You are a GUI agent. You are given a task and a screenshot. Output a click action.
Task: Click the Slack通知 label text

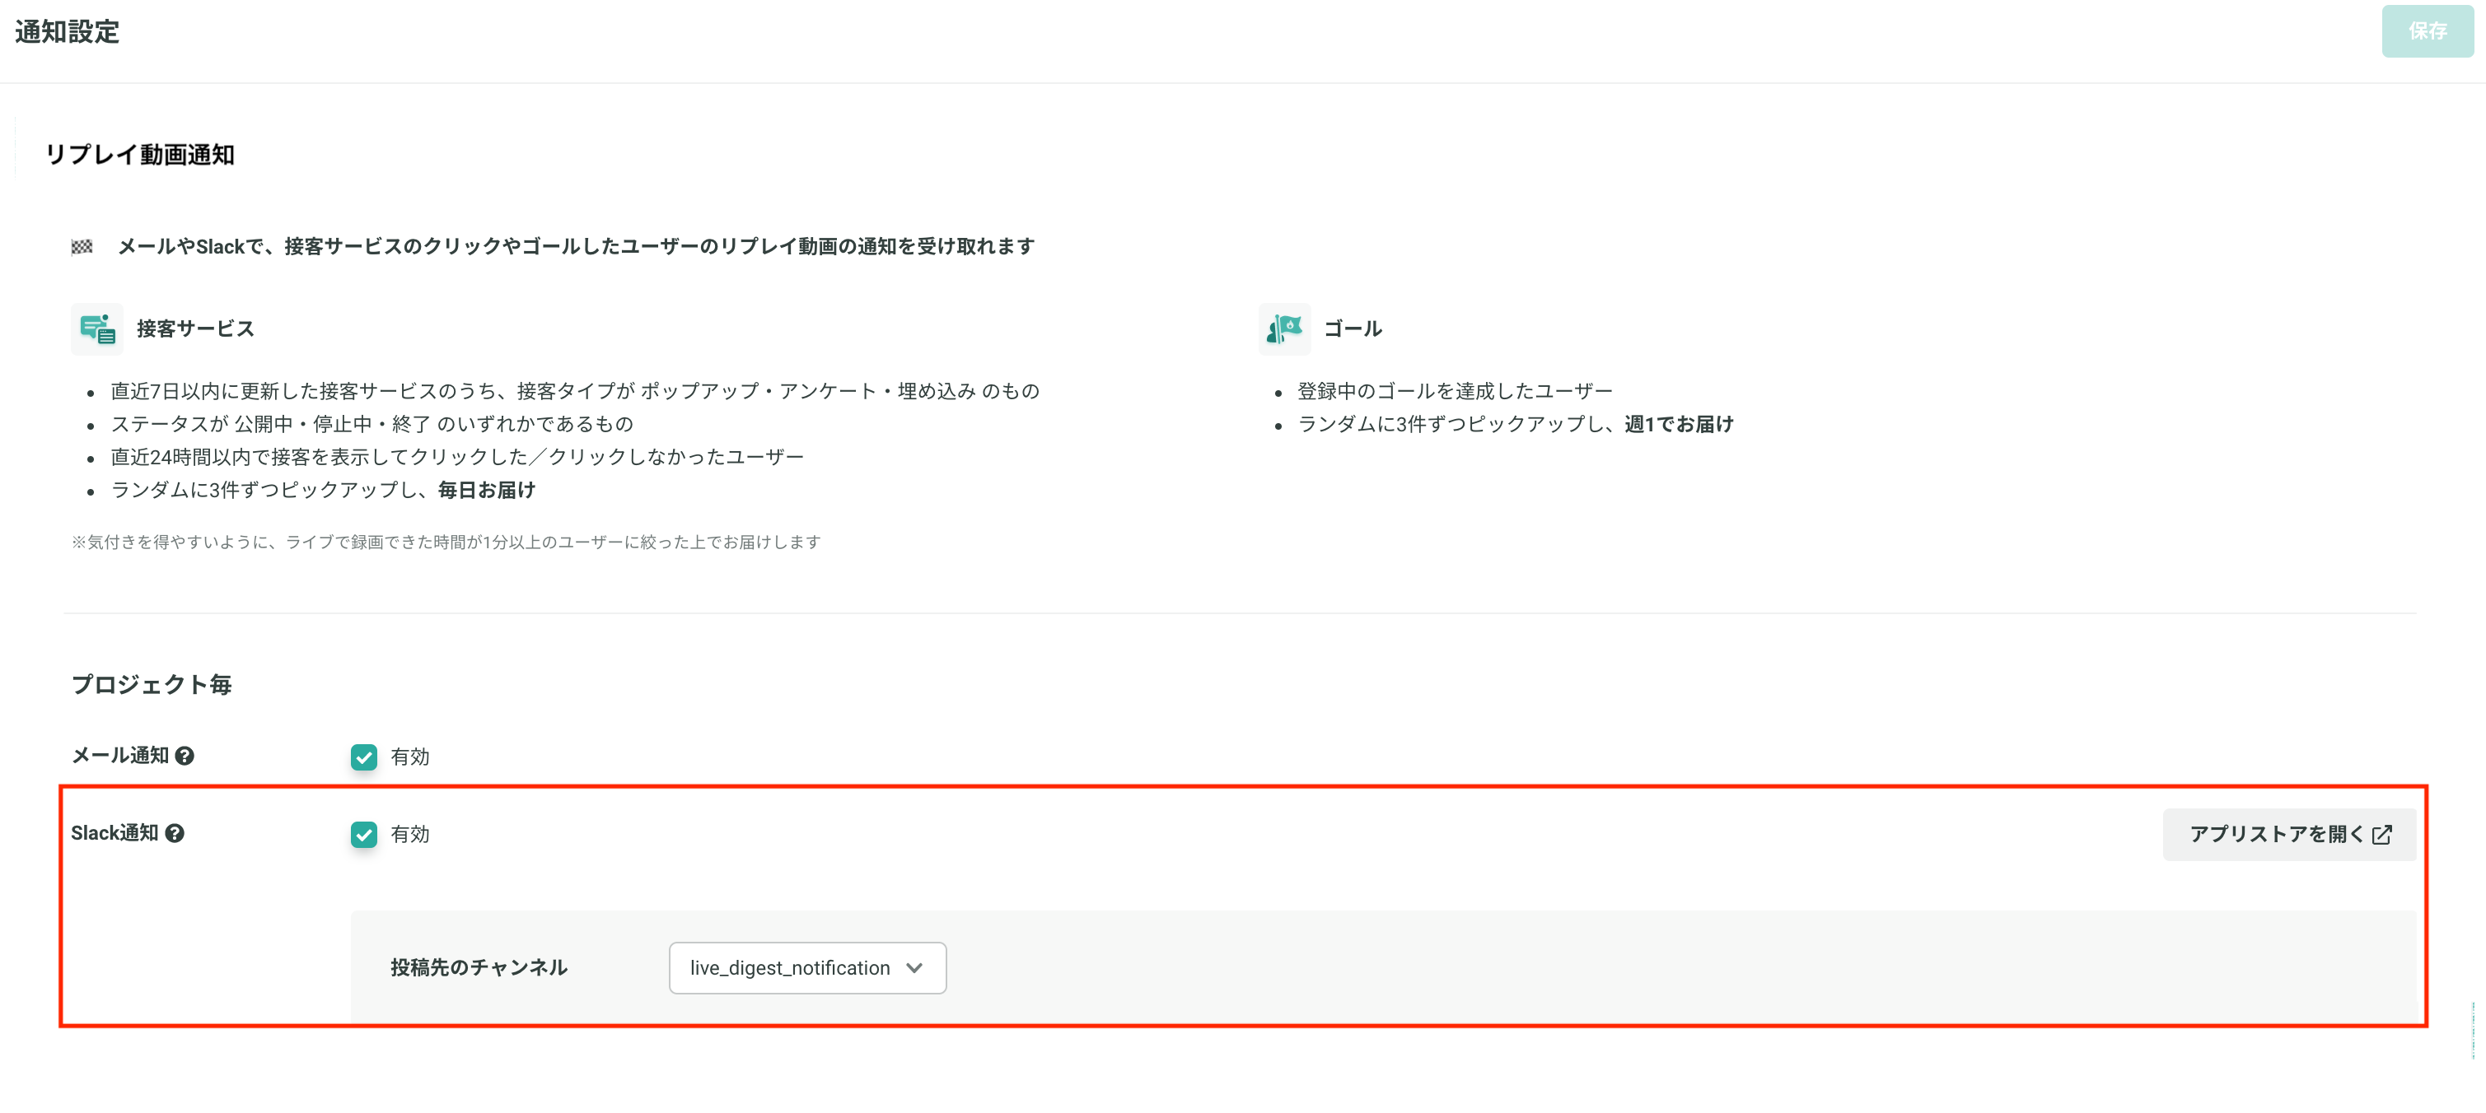[114, 833]
